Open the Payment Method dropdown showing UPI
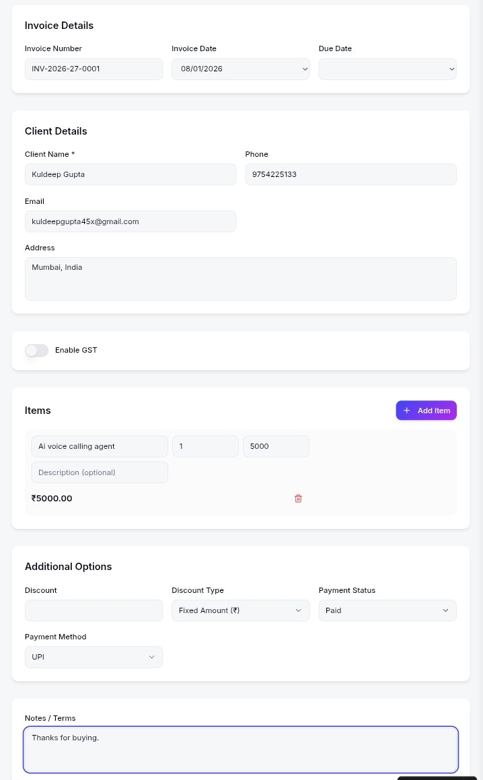This screenshot has width=483, height=780. (94, 657)
